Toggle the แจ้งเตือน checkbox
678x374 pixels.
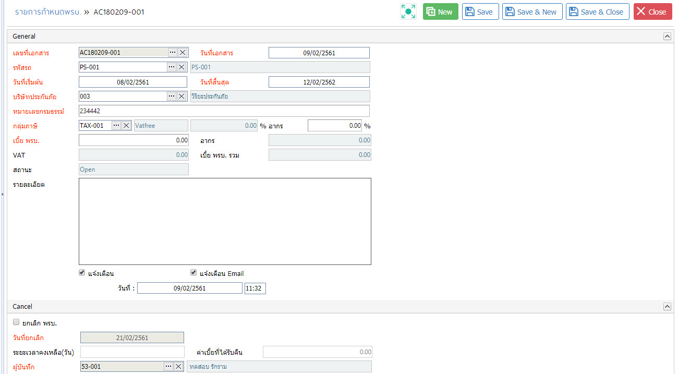pos(82,272)
